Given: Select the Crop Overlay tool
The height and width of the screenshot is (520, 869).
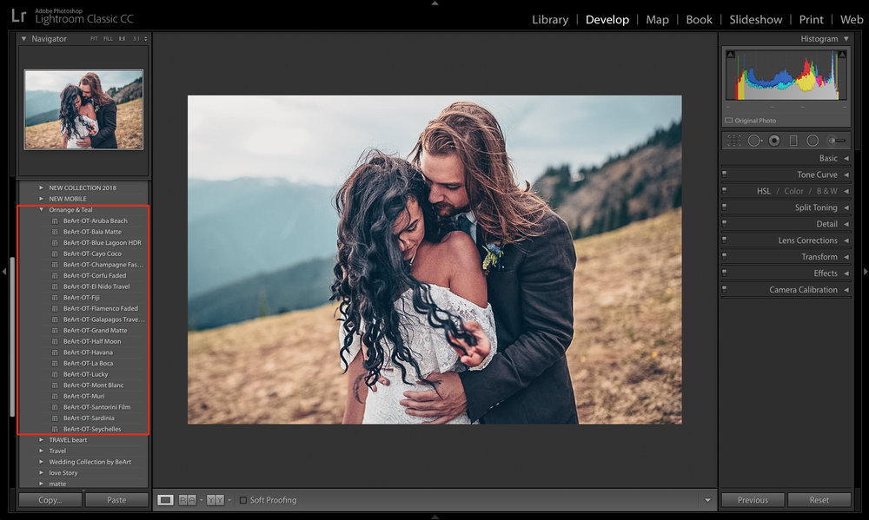Looking at the screenshot, I should [x=733, y=141].
